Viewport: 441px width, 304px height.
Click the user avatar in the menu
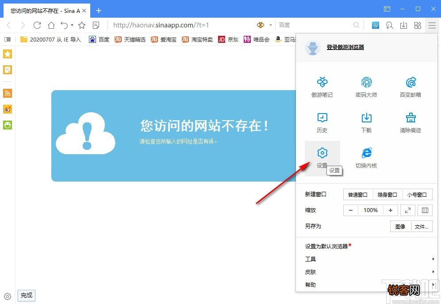tap(312, 47)
